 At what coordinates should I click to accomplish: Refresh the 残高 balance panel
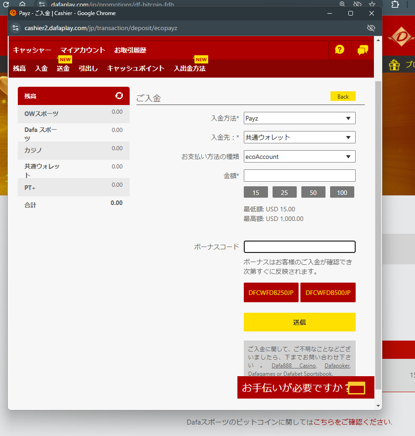pos(119,96)
